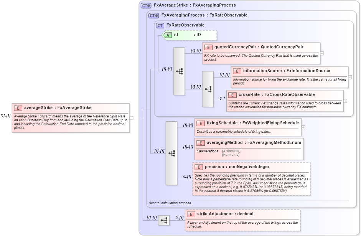This screenshot has width=361, height=236.
Task: Click the E icon of averageStrike element
Action: (17, 108)
